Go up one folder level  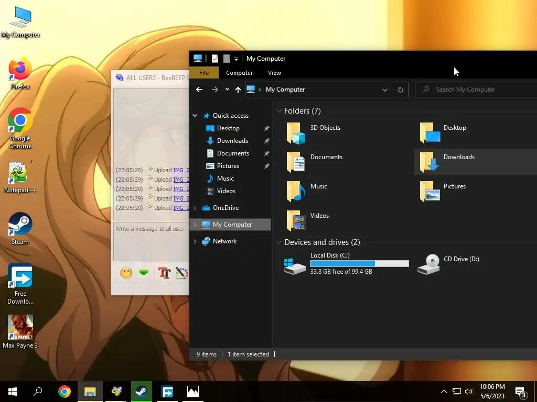pyautogui.click(x=238, y=90)
